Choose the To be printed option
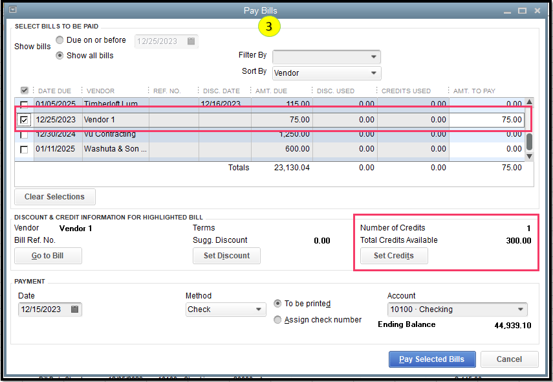This screenshot has width=553, height=382. coord(278,304)
